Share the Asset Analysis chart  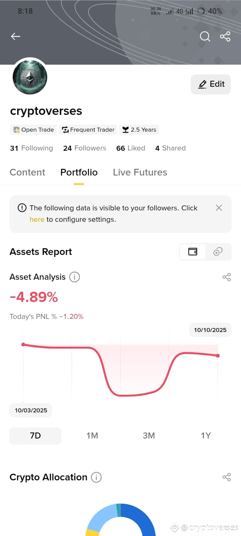227,277
